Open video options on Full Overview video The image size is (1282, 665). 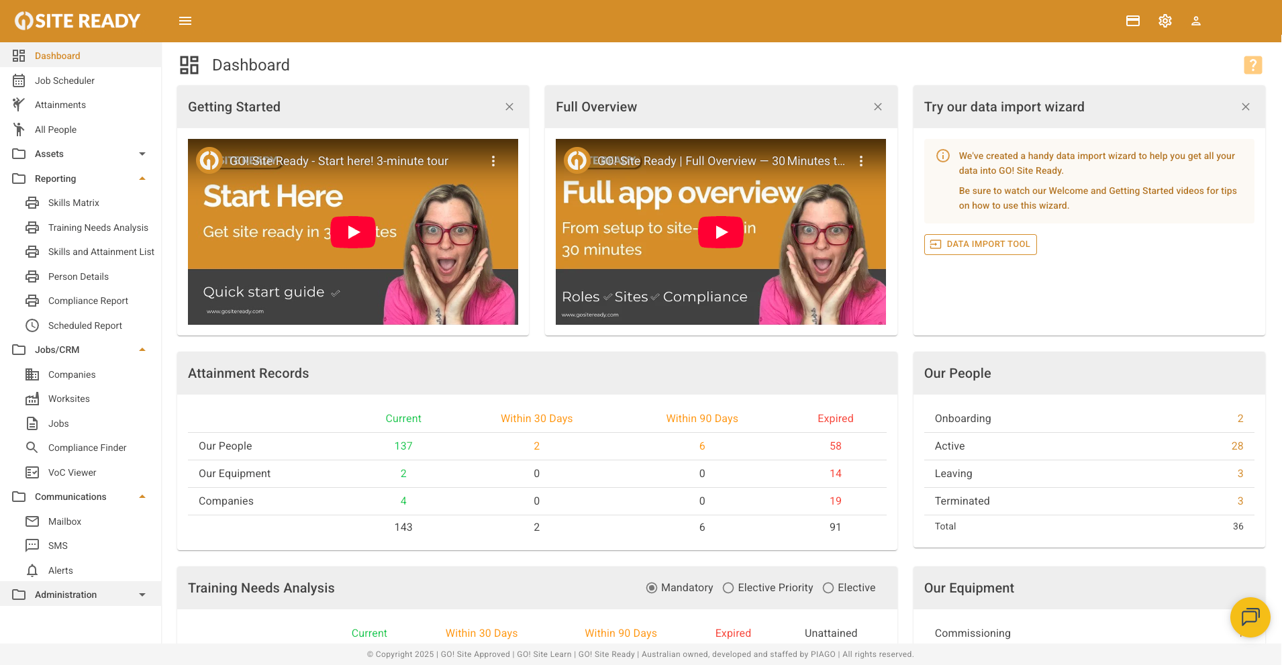[861, 161]
